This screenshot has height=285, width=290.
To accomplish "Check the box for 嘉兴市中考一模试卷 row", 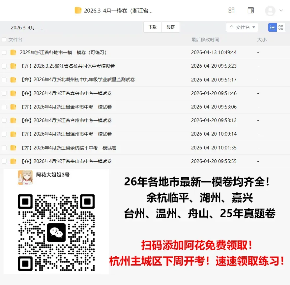I will pos(4,93).
